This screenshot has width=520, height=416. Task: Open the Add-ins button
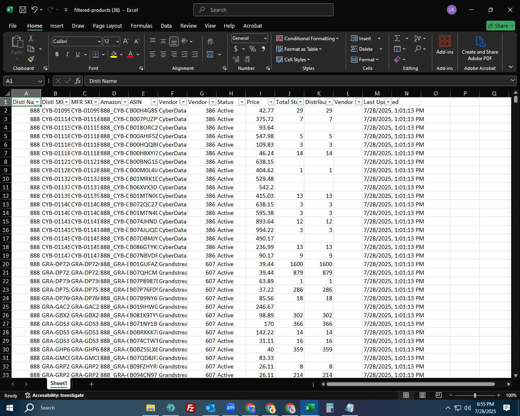coord(445,45)
